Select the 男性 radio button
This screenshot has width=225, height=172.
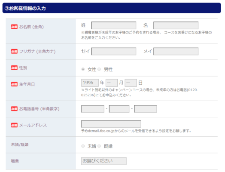[x=99, y=69]
